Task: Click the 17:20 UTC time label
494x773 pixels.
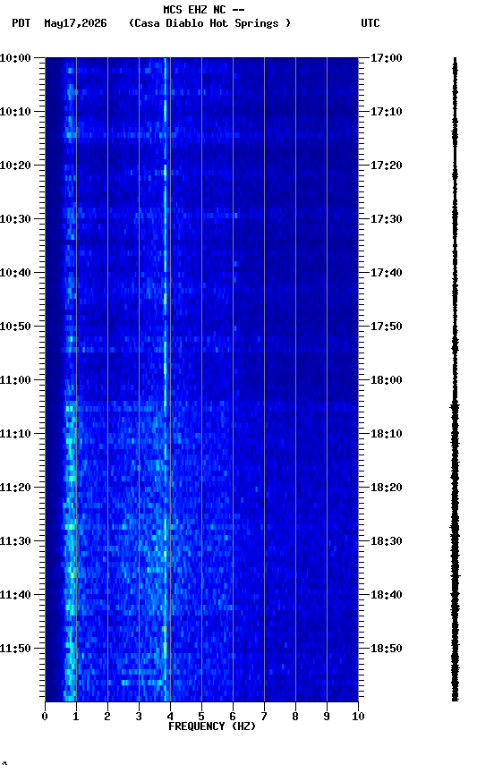Action: coord(387,166)
